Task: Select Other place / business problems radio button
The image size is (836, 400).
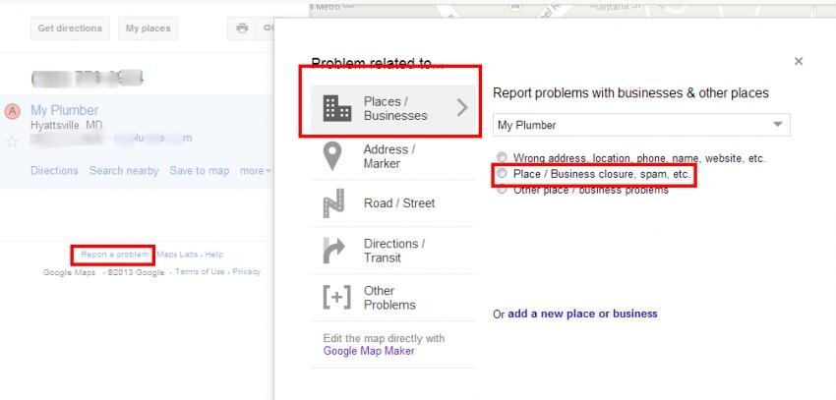Action: [x=502, y=189]
